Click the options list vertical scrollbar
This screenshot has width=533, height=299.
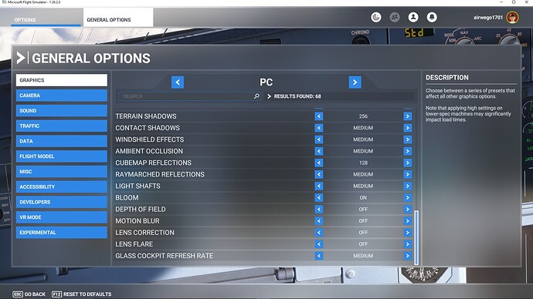pos(416,237)
